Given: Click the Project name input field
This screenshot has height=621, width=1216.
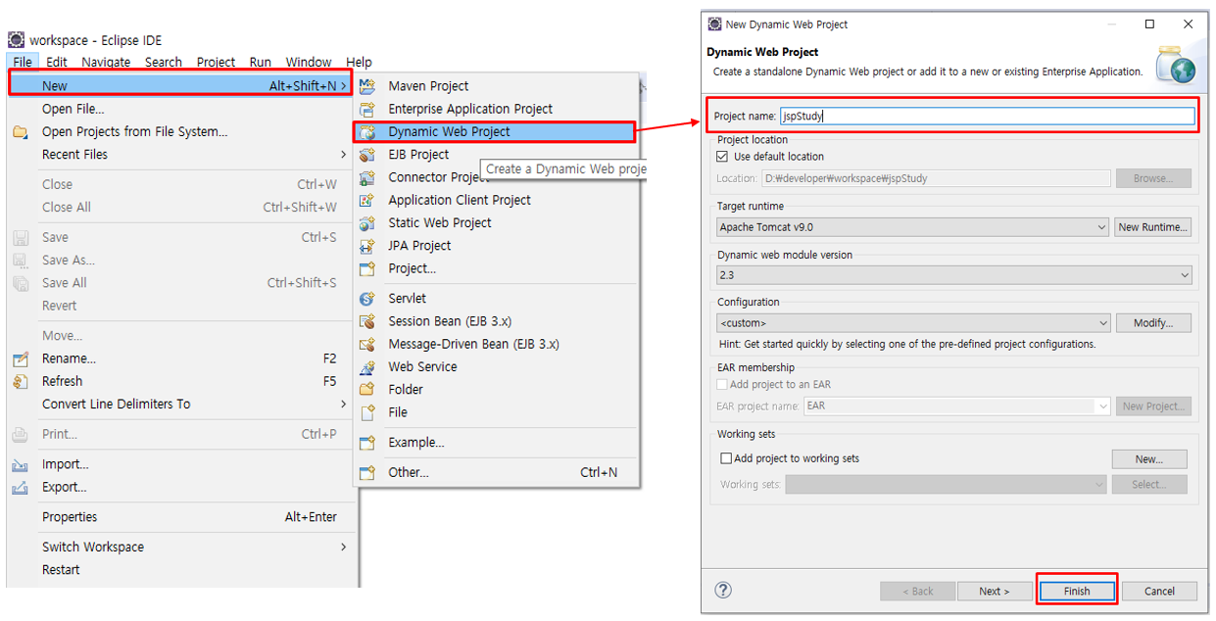Looking at the screenshot, I should point(988,116).
